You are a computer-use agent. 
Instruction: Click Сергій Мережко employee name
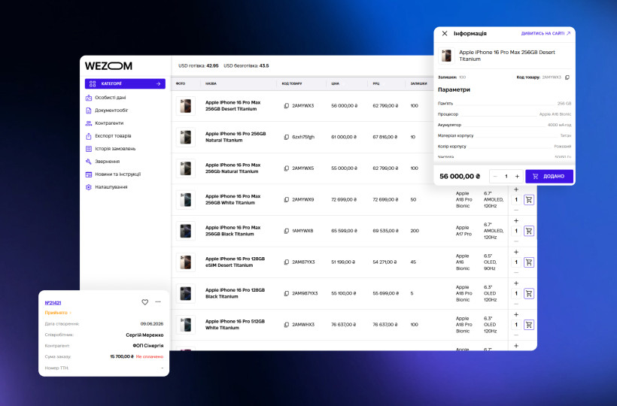[x=144, y=335]
